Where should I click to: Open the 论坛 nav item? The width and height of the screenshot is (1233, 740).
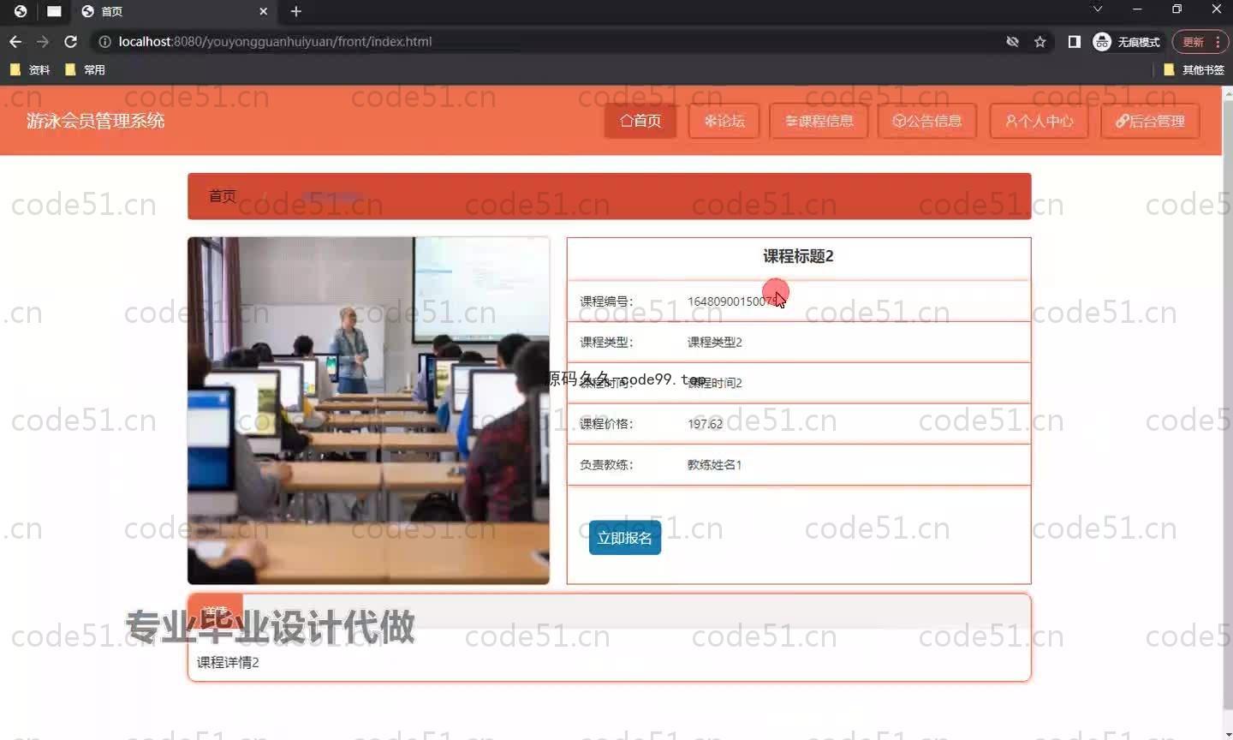pyautogui.click(x=724, y=121)
